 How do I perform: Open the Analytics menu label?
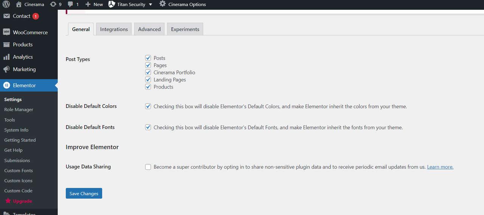[x=23, y=57]
